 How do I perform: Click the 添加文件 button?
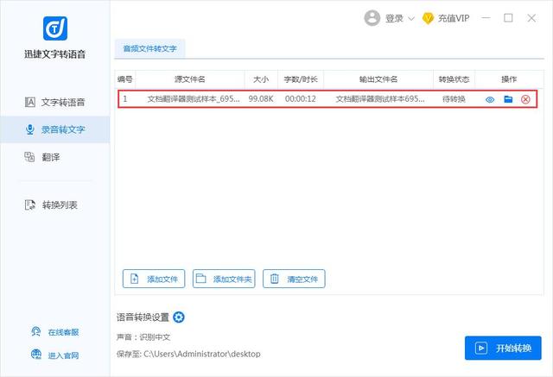point(154,279)
